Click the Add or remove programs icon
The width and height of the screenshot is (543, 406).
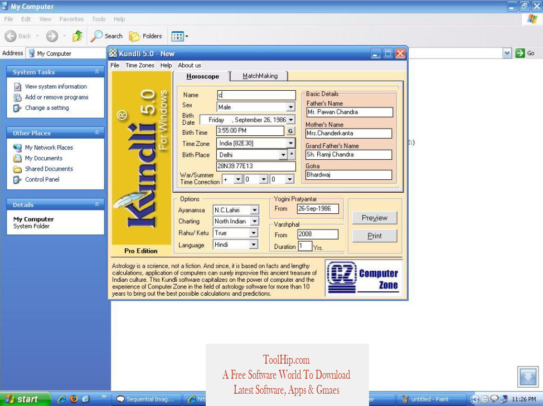click(17, 97)
